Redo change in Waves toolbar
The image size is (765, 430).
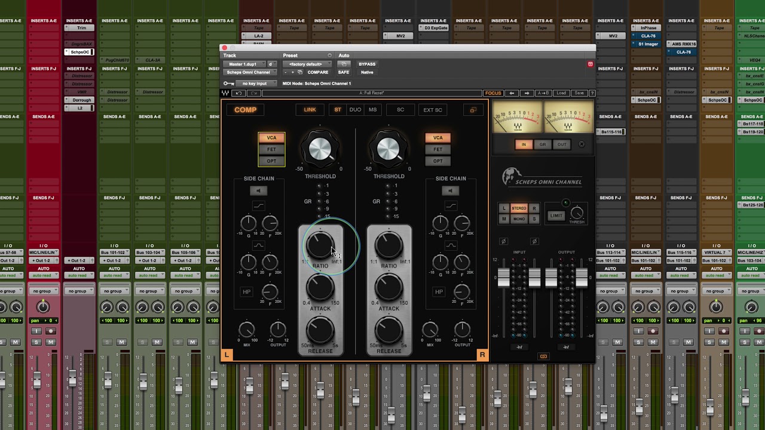coord(253,93)
